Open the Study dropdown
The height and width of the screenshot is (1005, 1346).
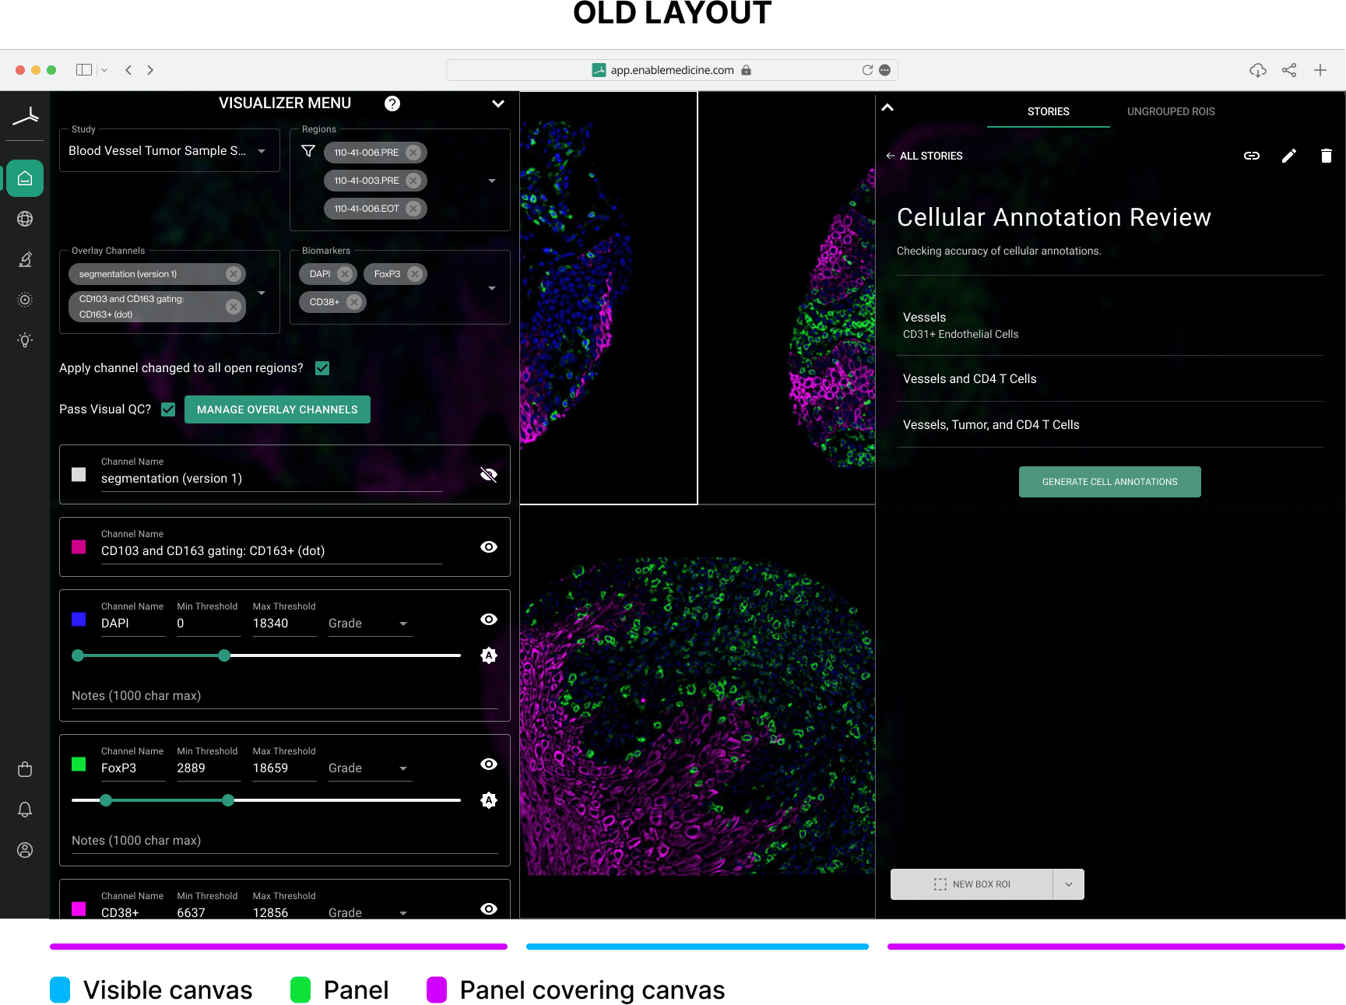coord(169,151)
